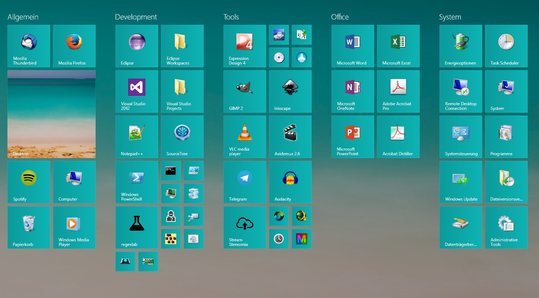This screenshot has width=539, height=298.
Task: Open Energieoptionen power settings
Action: tap(461, 46)
